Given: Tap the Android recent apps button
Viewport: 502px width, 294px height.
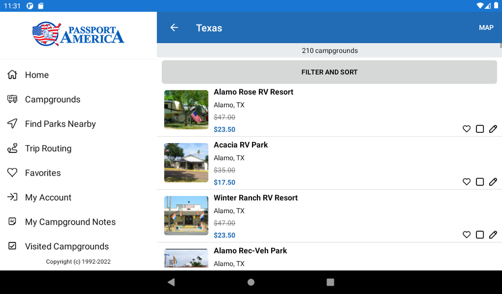Looking at the screenshot, I should [x=330, y=282].
